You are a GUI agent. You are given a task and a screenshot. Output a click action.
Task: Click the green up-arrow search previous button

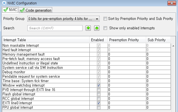pos(97,28)
